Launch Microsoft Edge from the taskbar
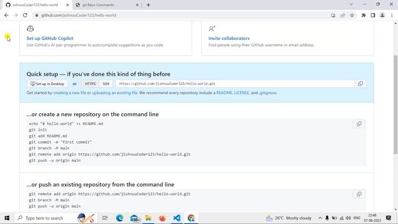This screenshot has width=398, height=224. [x=119, y=218]
